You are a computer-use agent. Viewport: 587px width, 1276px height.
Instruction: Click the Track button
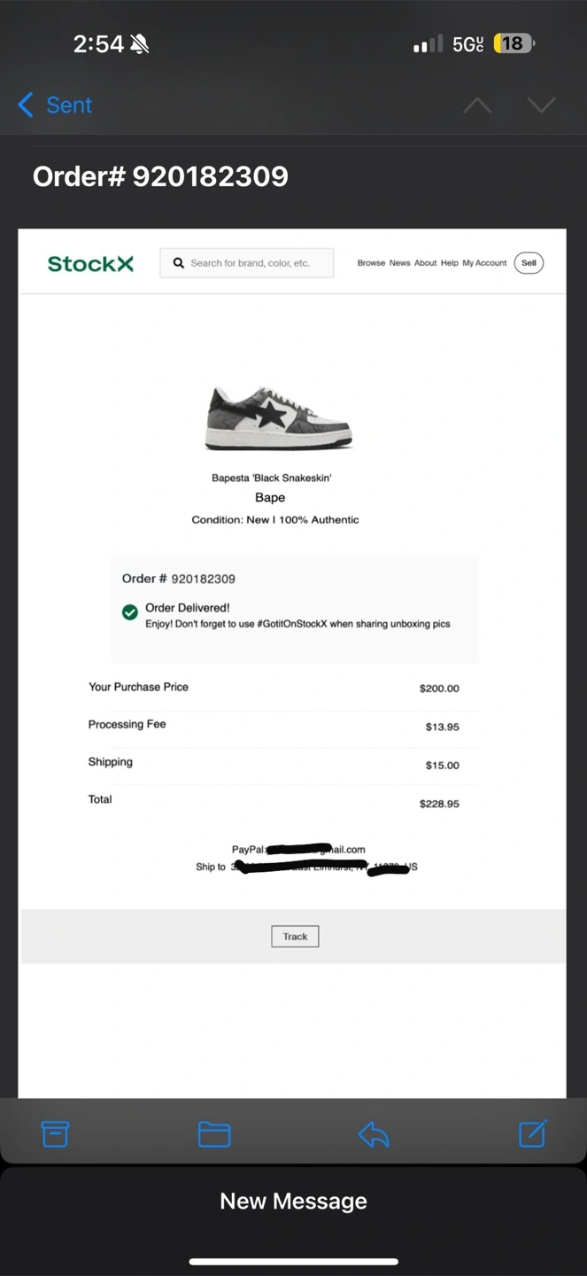pyautogui.click(x=295, y=937)
